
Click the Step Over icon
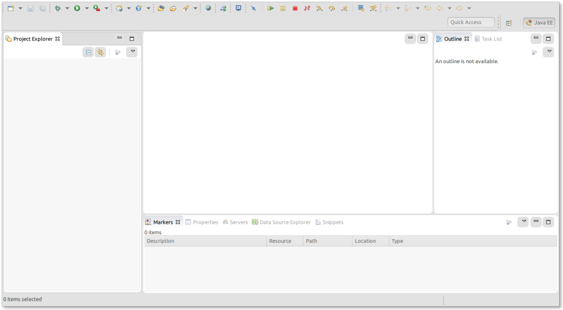click(332, 8)
